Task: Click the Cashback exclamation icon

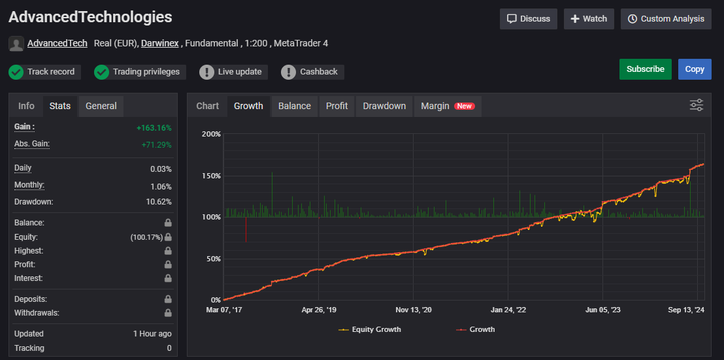Action: tap(288, 72)
